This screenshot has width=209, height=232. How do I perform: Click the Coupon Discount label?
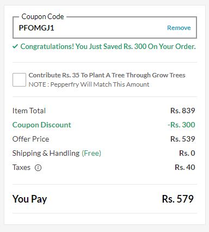[x=42, y=125]
